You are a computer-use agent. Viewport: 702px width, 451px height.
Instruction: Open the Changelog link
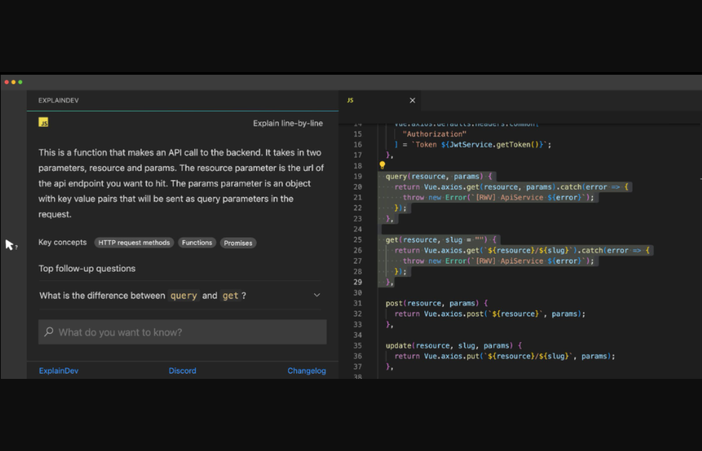(306, 371)
